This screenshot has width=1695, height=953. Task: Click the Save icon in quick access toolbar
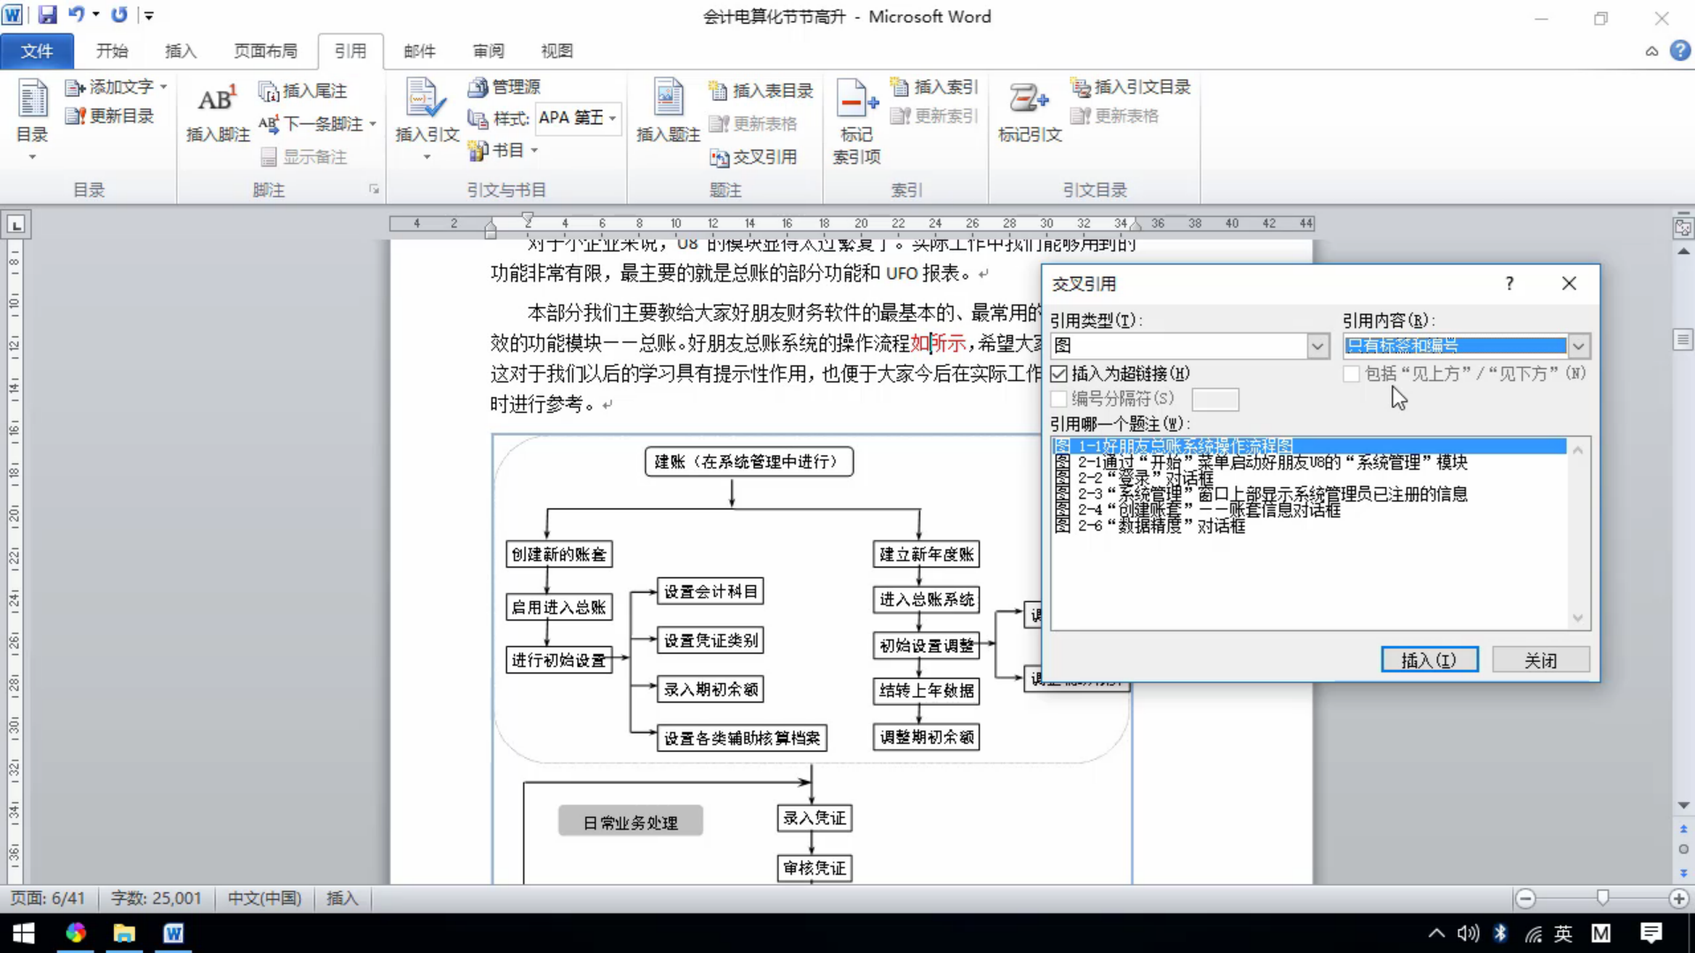47,15
